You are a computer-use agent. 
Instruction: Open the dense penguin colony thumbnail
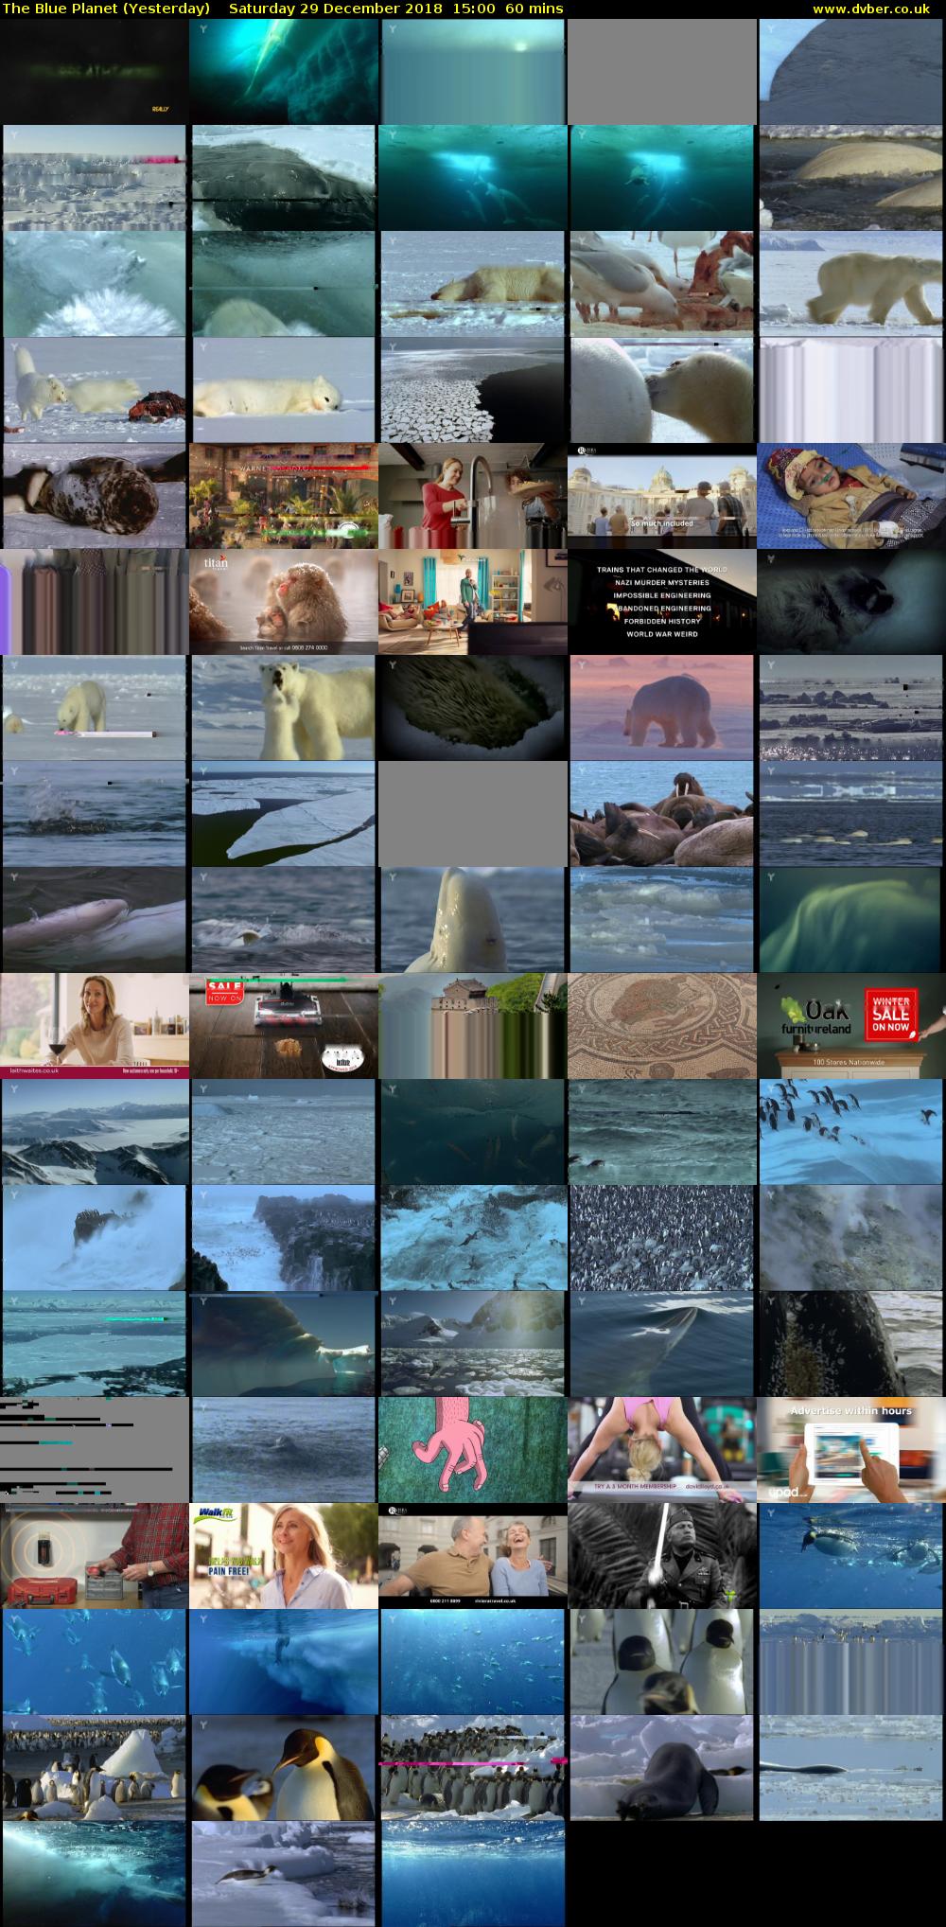click(662, 1239)
